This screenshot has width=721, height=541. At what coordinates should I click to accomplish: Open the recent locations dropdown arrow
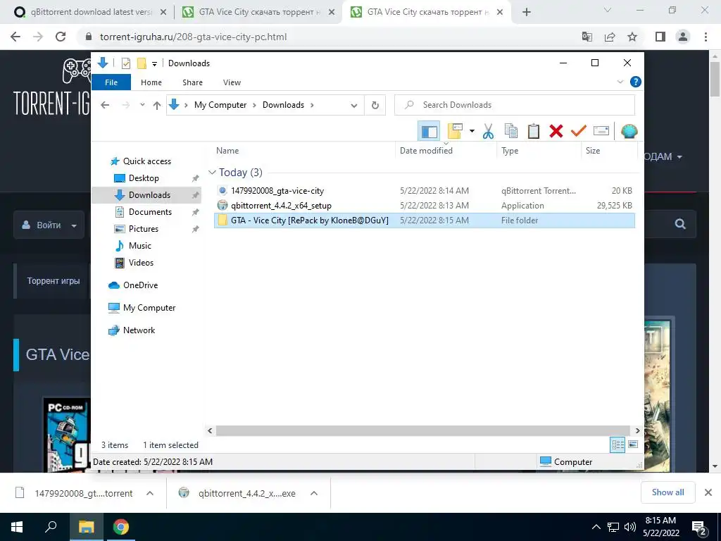click(142, 105)
